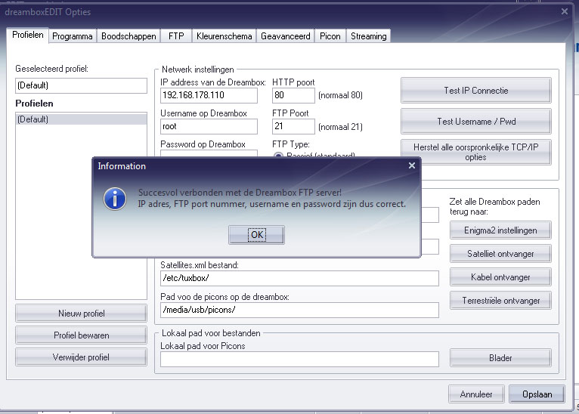Screen dimensions: 579x414
Task: Click the picons path field /media/usb/picons/
Action: click(299, 310)
